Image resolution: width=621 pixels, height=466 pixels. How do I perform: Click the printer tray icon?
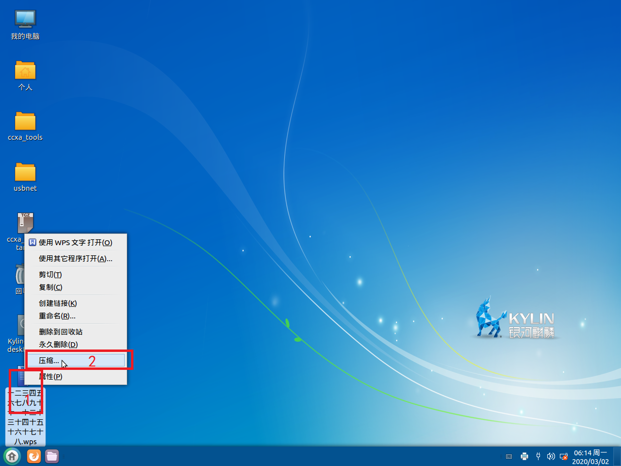tap(524, 456)
